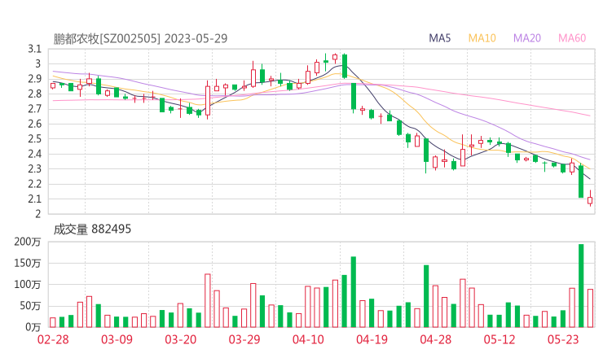
Task: Click the chart title 鹏都农牧[SZ002505] 2023-05-29
Action: coord(140,38)
